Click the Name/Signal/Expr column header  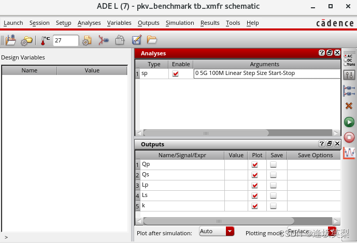coord(182,155)
